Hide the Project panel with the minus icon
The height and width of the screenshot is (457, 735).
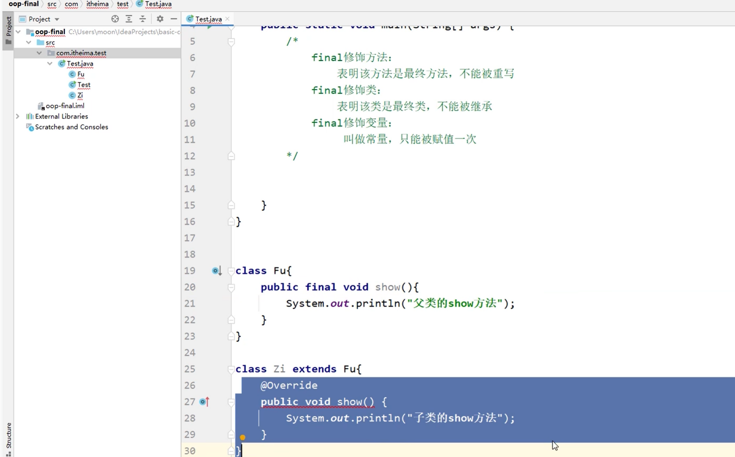click(174, 19)
